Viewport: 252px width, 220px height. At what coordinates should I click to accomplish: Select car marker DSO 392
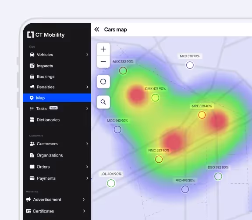coord(218,176)
